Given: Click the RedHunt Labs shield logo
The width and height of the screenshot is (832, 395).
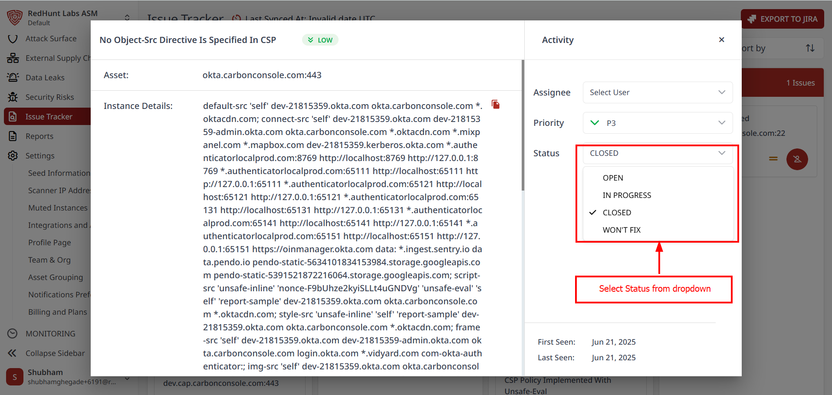Looking at the screenshot, I should pos(14,18).
